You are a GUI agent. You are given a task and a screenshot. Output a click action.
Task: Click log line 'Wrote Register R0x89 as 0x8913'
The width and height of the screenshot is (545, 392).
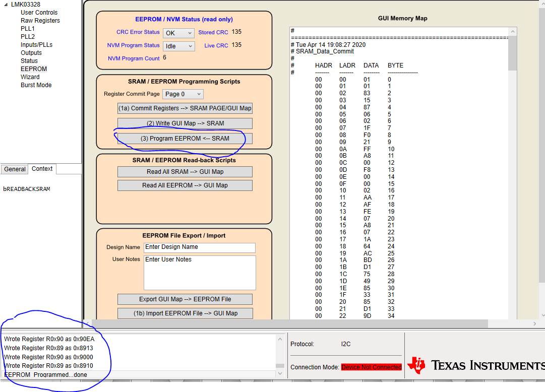coord(48,348)
